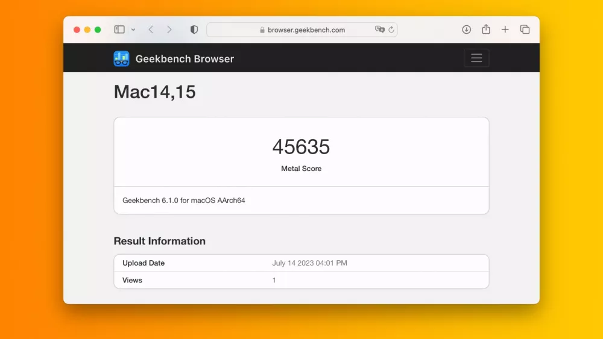Show downloads with the download arrow icon
The image size is (603, 339).
[467, 30]
